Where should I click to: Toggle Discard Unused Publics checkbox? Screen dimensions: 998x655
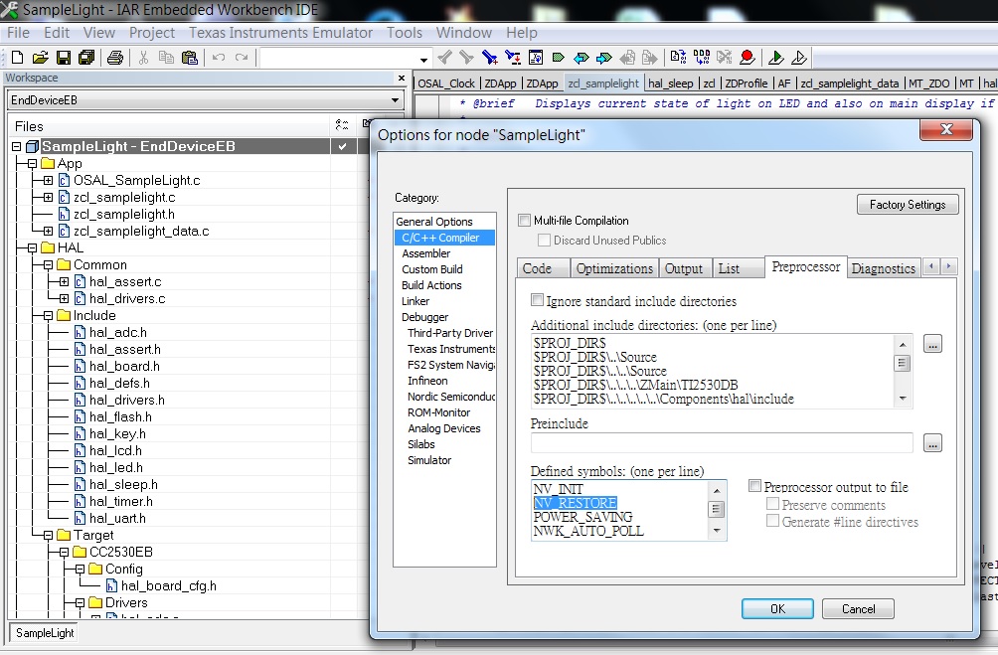[544, 240]
